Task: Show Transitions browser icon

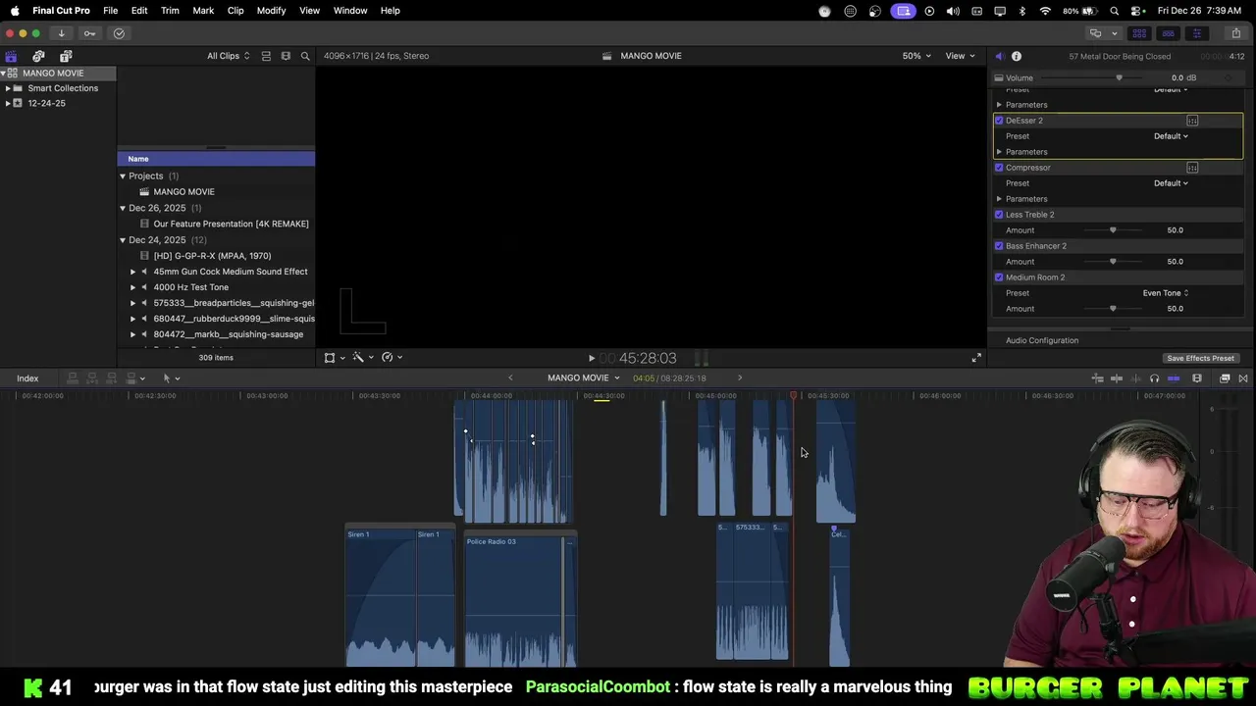Action: [1243, 378]
